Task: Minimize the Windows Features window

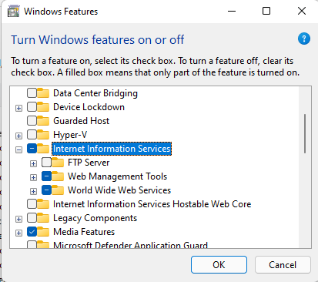Action: pos(232,12)
